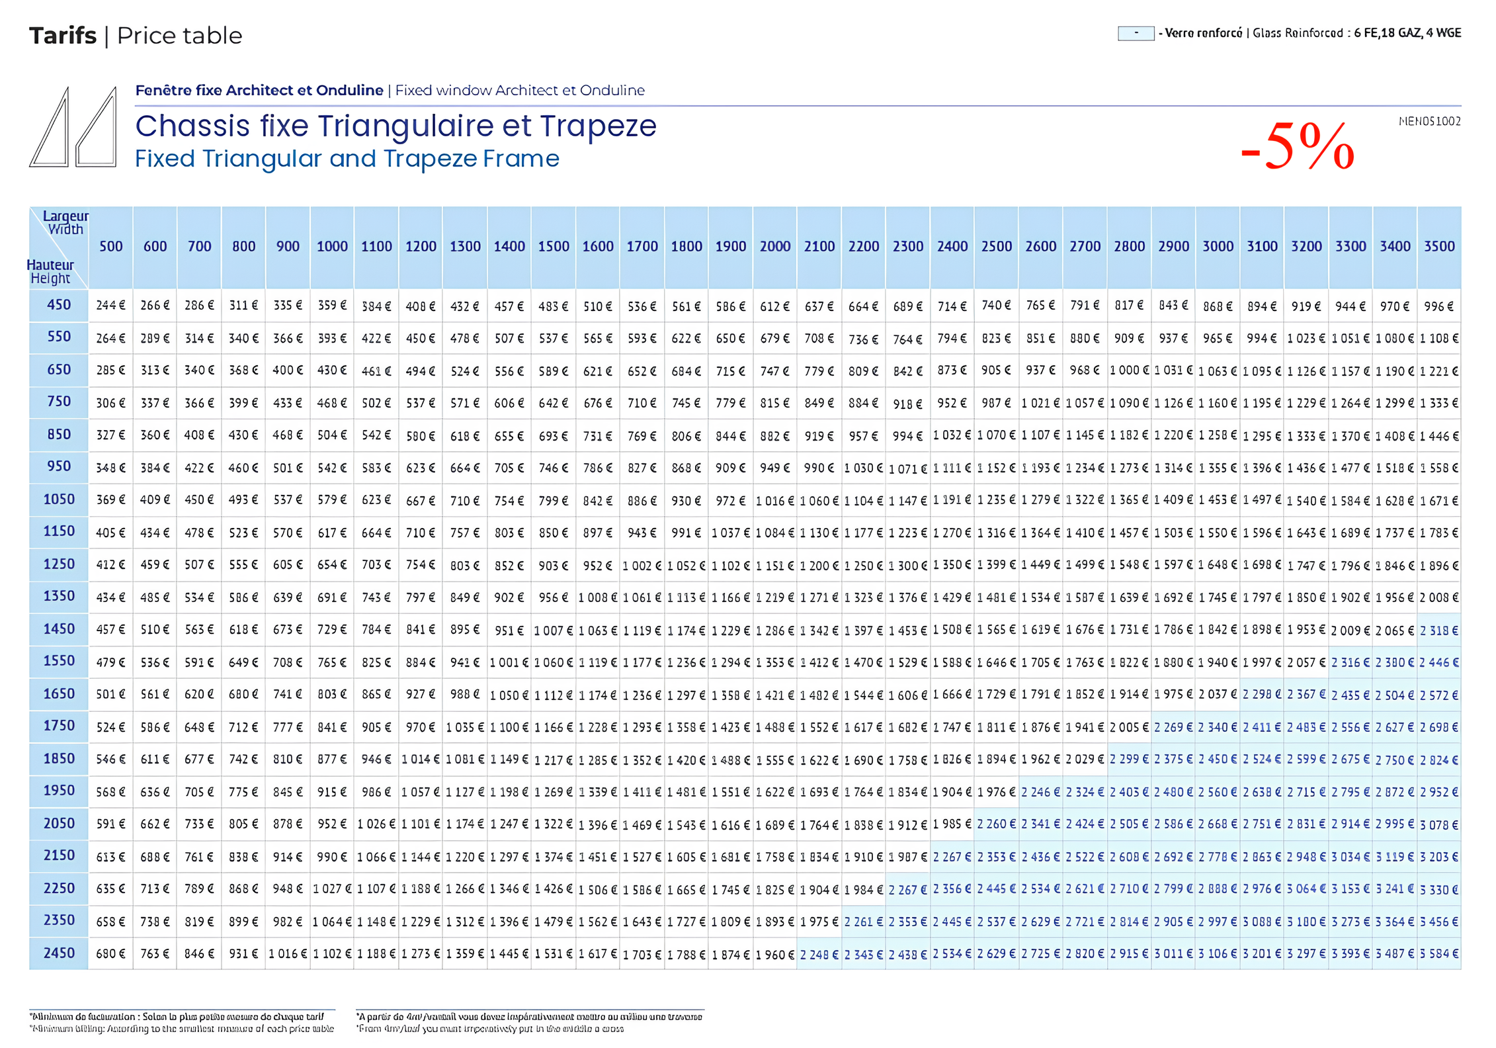Select the 2450 height row header
Image resolution: width=1496 pixels, height=1048 pixels.
tap(59, 953)
